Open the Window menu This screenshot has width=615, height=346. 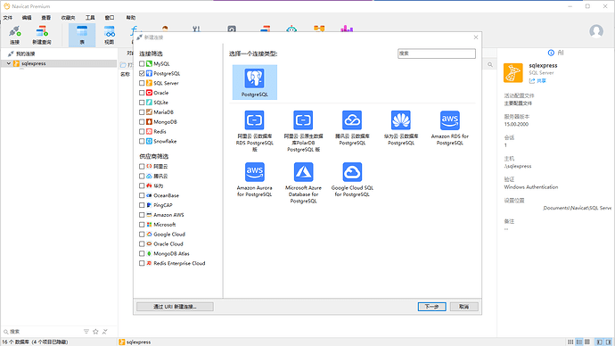pos(110,18)
